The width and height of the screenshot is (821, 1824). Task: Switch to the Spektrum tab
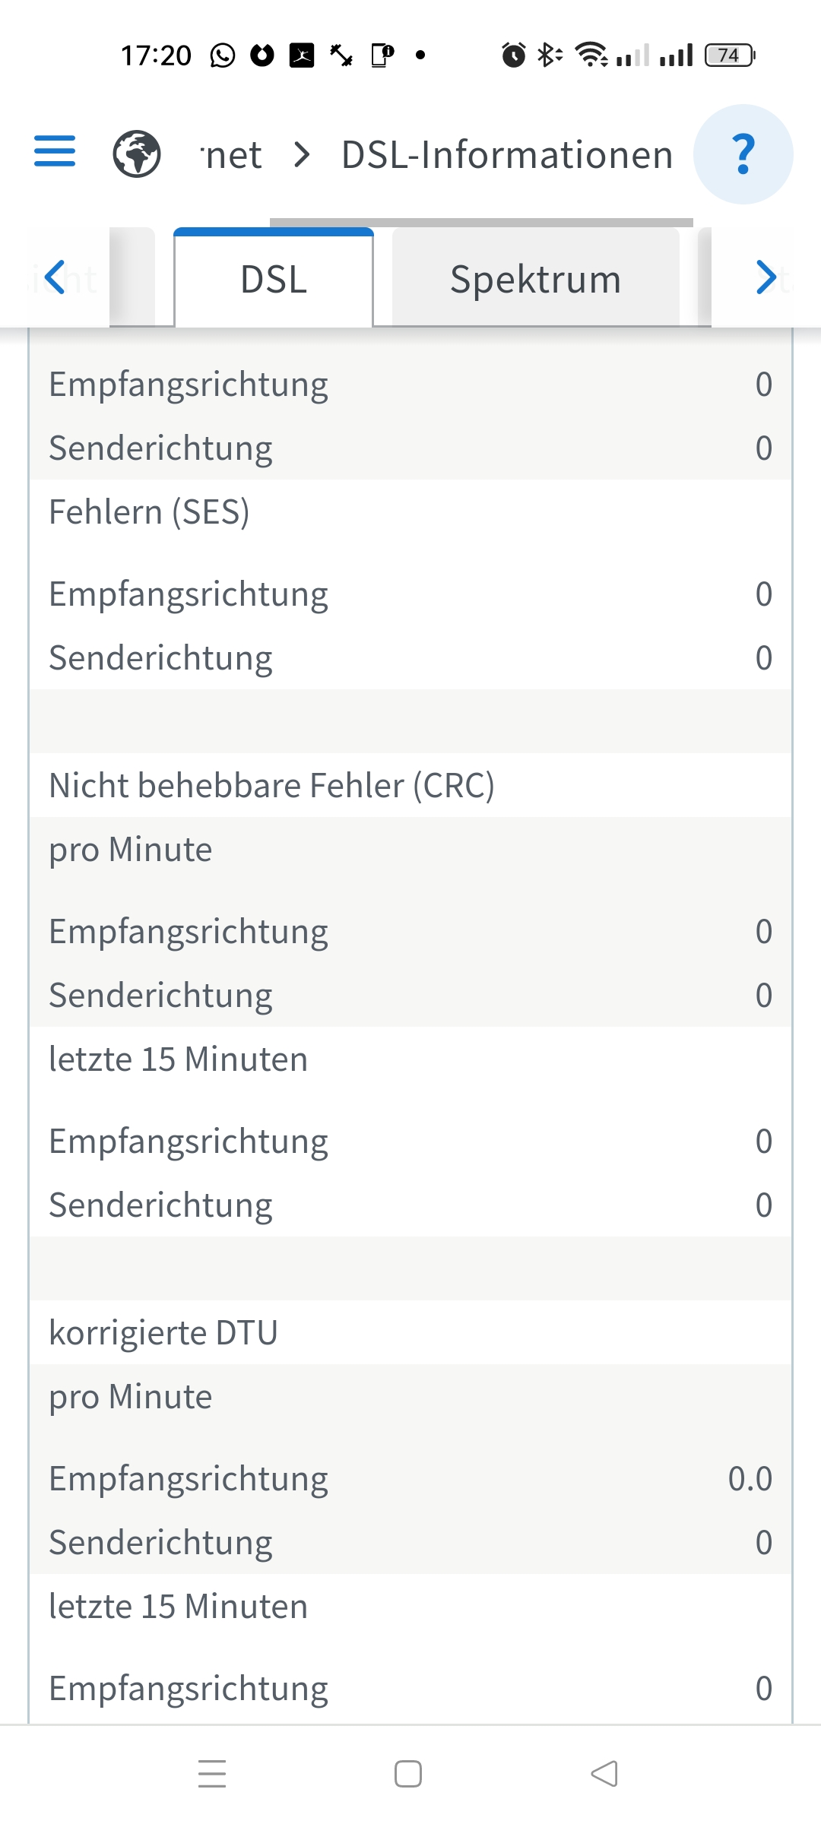click(x=535, y=279)
